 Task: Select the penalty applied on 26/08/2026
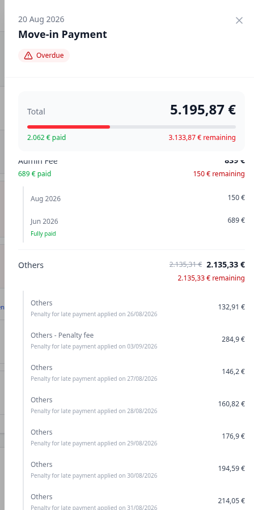tap(138, 308)
